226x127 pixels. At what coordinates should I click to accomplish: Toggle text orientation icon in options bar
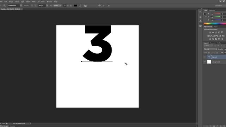(x=5, y=6)
